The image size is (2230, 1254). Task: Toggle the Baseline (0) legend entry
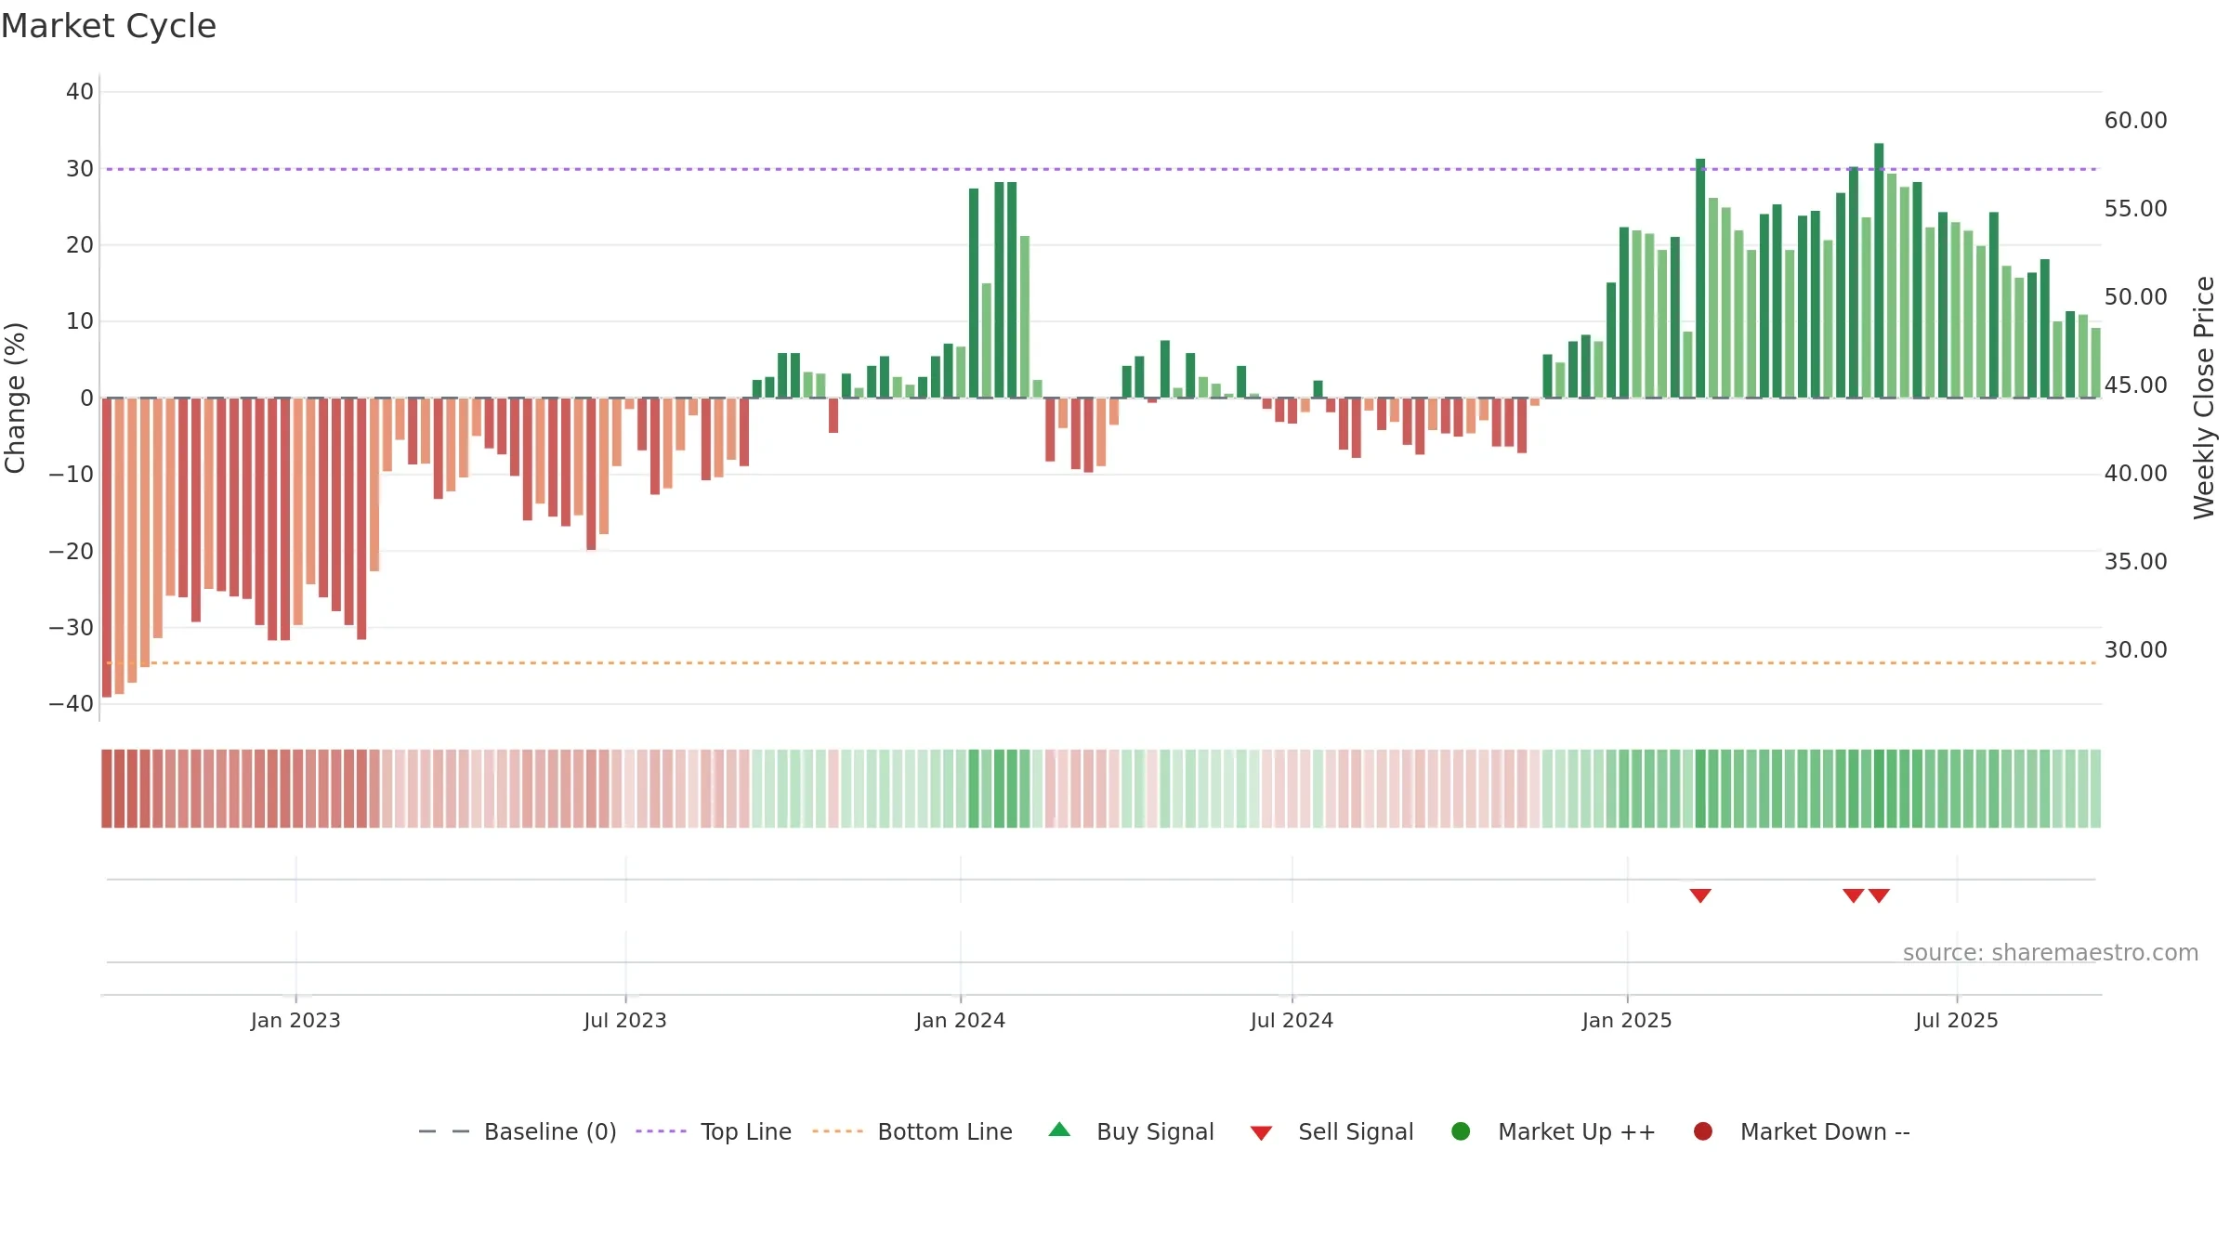tap(518, 1131)
